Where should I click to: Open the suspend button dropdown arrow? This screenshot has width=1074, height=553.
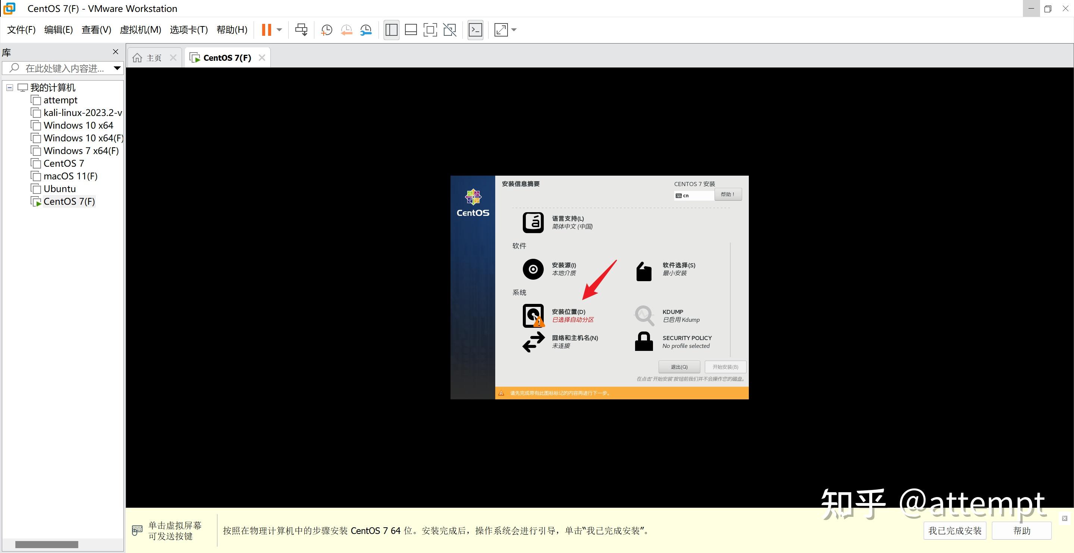279,29
